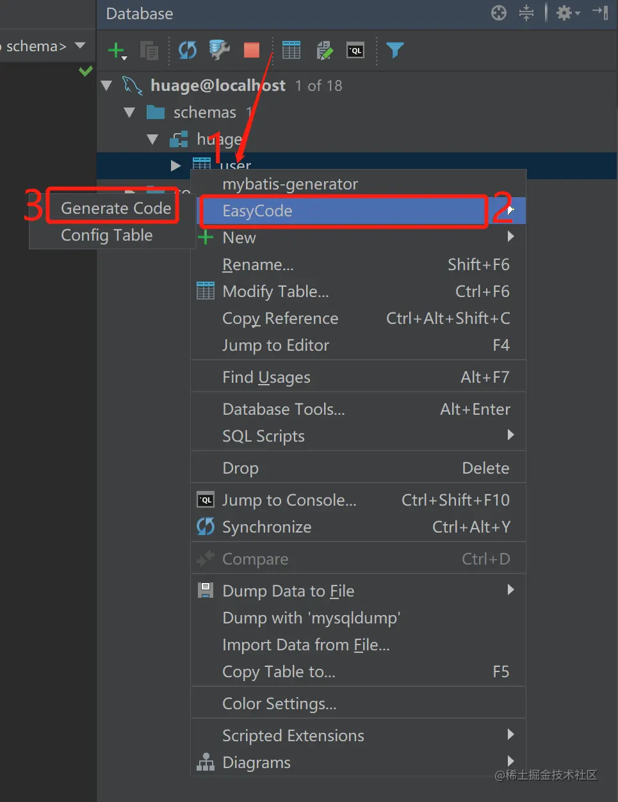The height and width of the screenshot is (802, 618).
Task: Open the schema dropdown arrow
Action: [x=80, y=46]
